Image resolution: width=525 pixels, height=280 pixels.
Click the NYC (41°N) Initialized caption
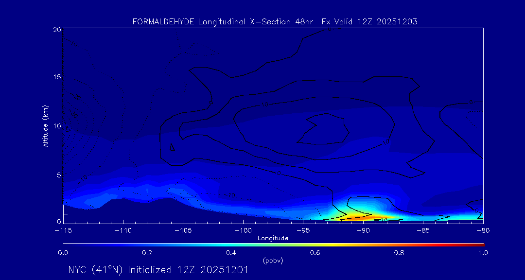click(x=158, y=270)
